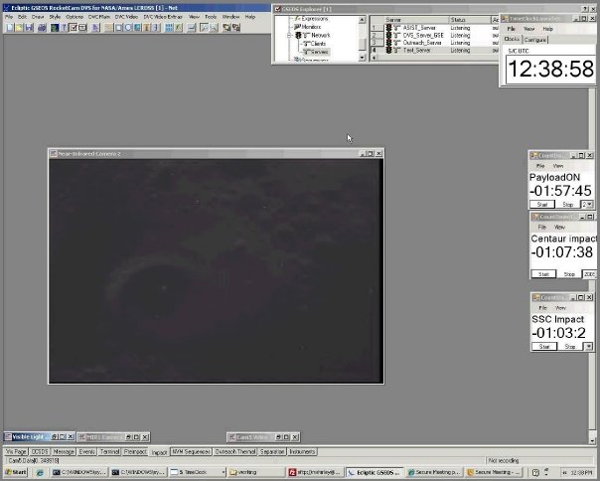The width and height of the screenshot is (600, 481).
Task: Open the Options menu in main menubar
Action: (x=75, y=17)
